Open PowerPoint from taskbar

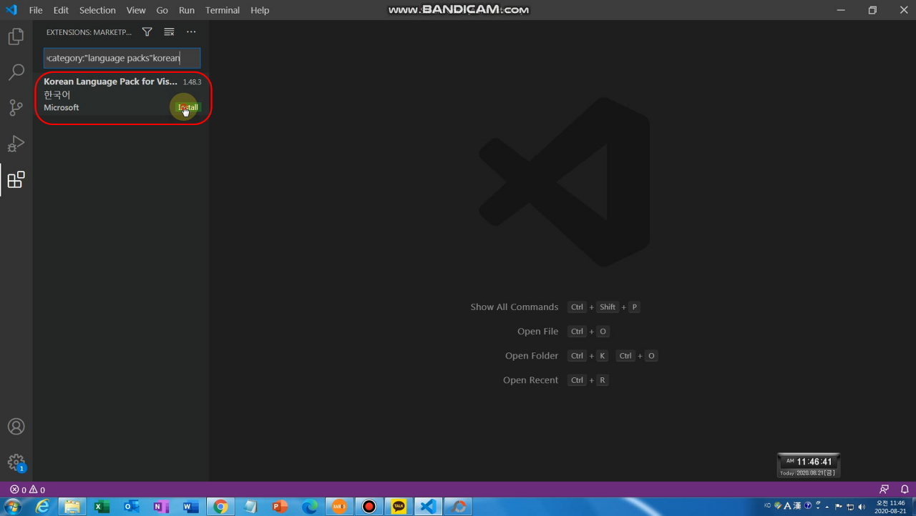[280, 507]
